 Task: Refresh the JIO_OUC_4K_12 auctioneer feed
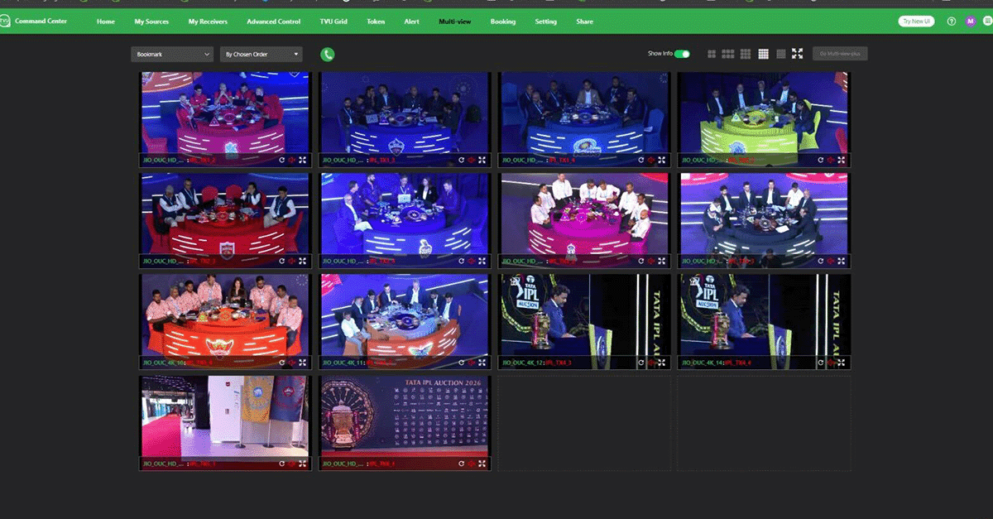(x=640, y=363)
